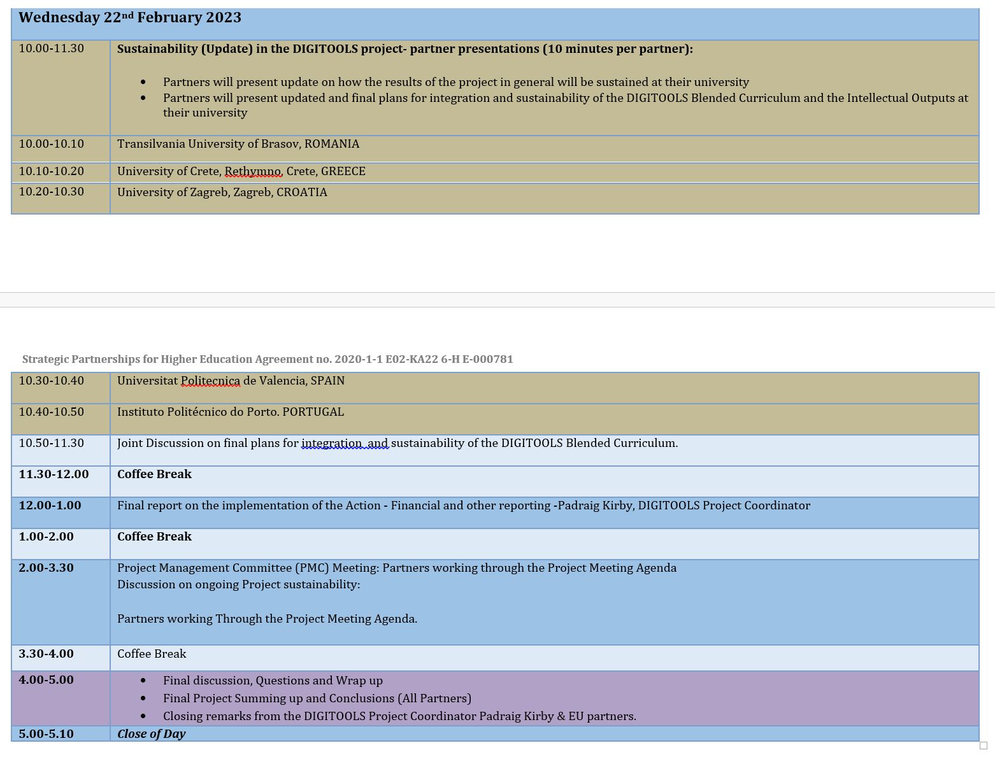Place cursor in Transilvania University of Brasov row
The width and height of the screenshot is (995, 764).
tap(238, 144)
